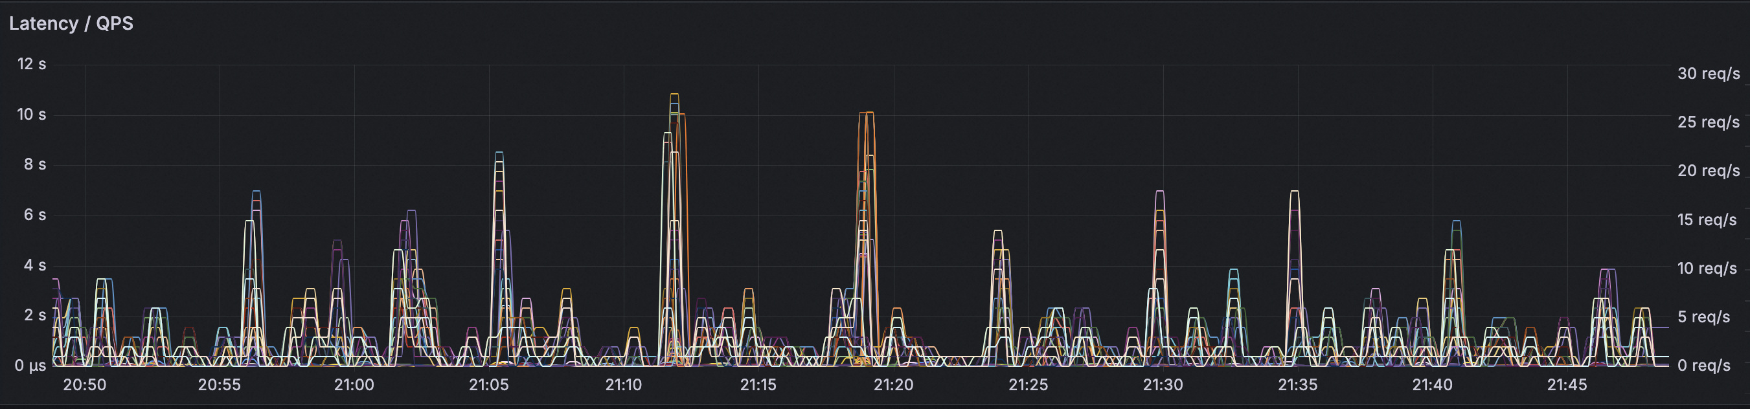Select the 21:40 time axis label
1750x409 pixels.
(x=1432, y=384)
